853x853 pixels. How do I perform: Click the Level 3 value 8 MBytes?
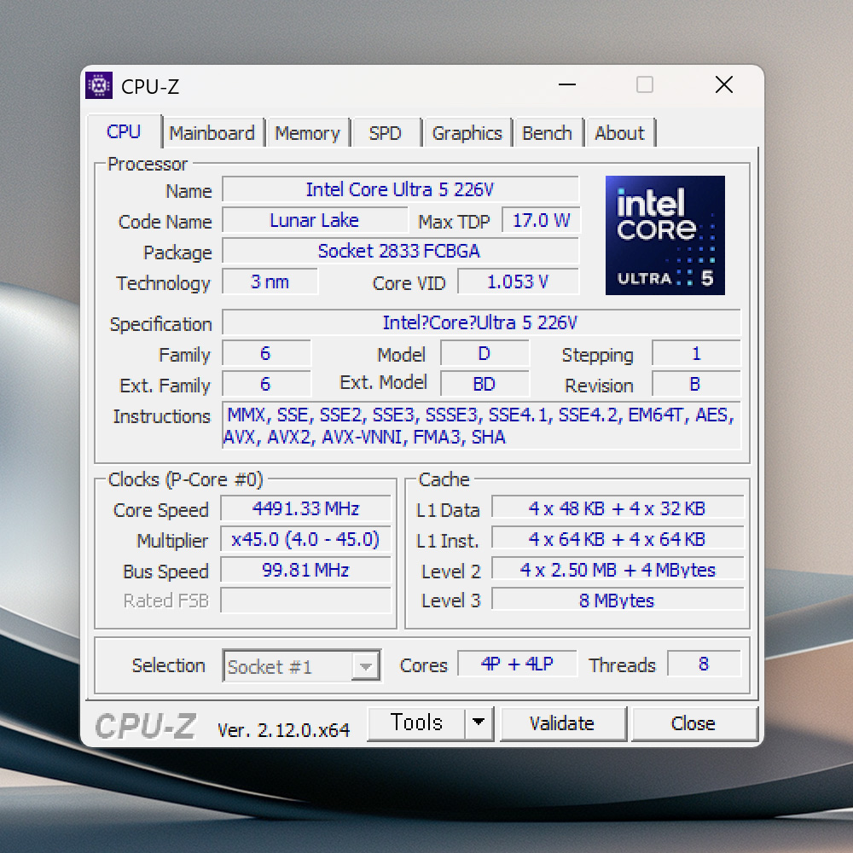(x=618, y=601)
